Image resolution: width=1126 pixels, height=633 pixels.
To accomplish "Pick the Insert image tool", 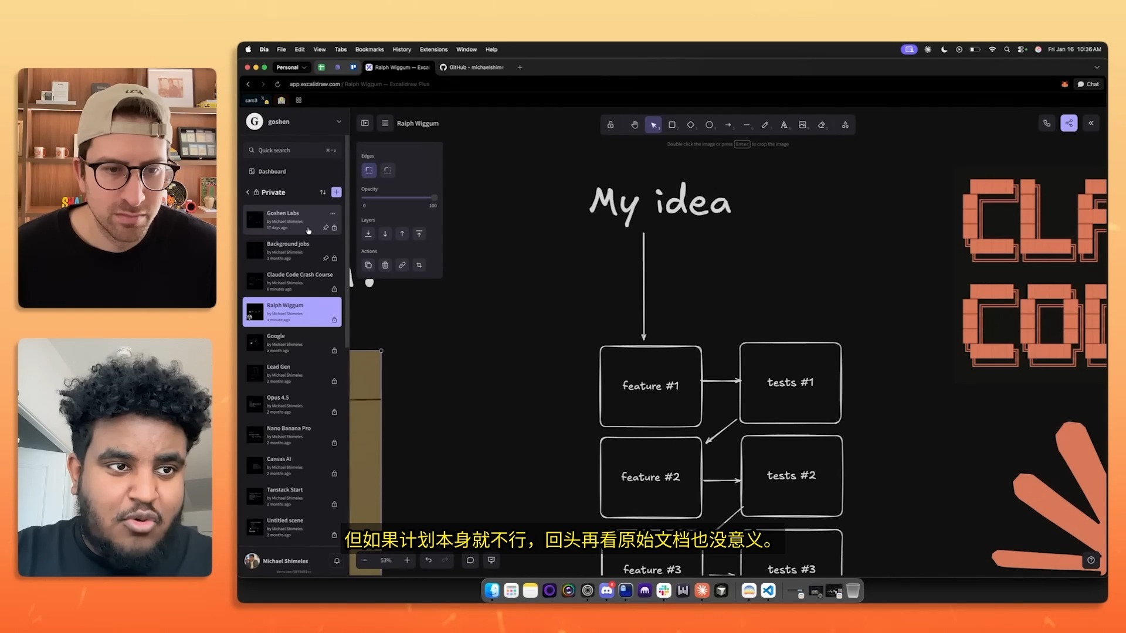I will point(802,125).
